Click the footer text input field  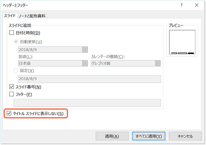[x=87, y=103]
